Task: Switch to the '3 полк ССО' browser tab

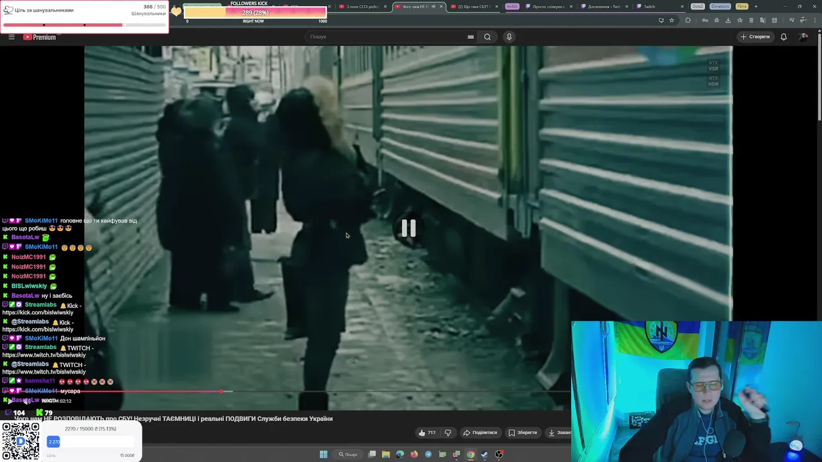Action: tap(362, 6)
